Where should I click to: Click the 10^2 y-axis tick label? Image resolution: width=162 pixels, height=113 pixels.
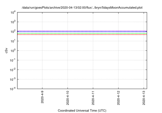tap(13, 32)
